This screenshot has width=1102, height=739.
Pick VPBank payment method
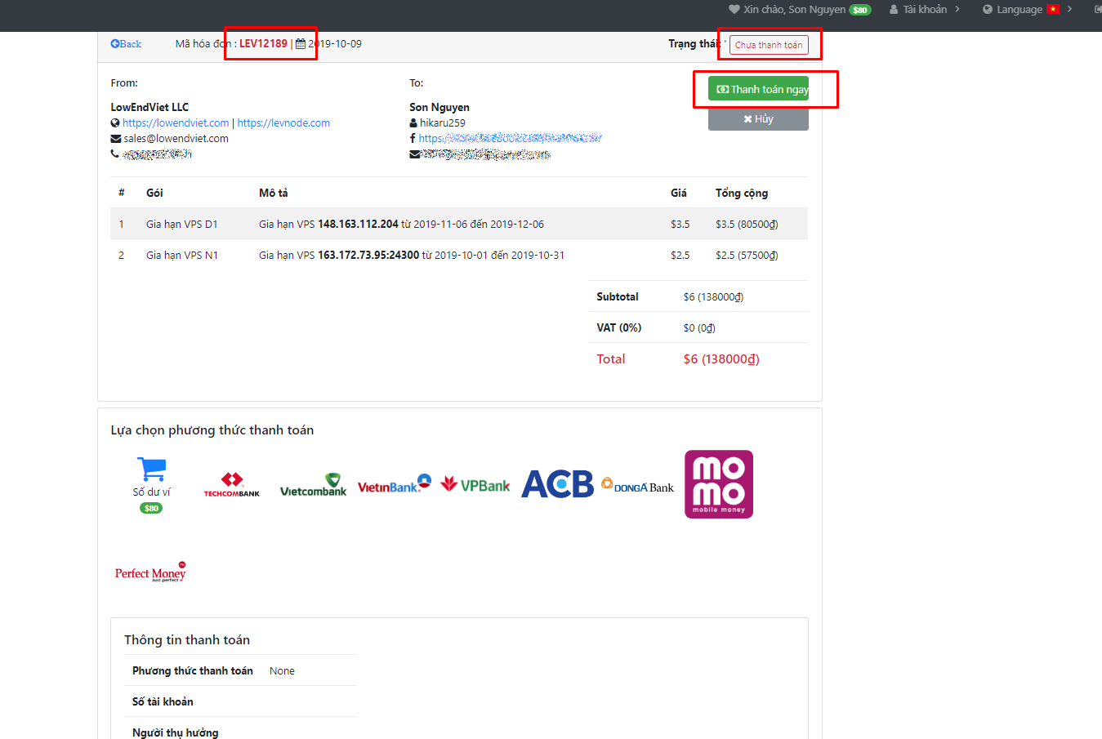[x=475, y=485]
